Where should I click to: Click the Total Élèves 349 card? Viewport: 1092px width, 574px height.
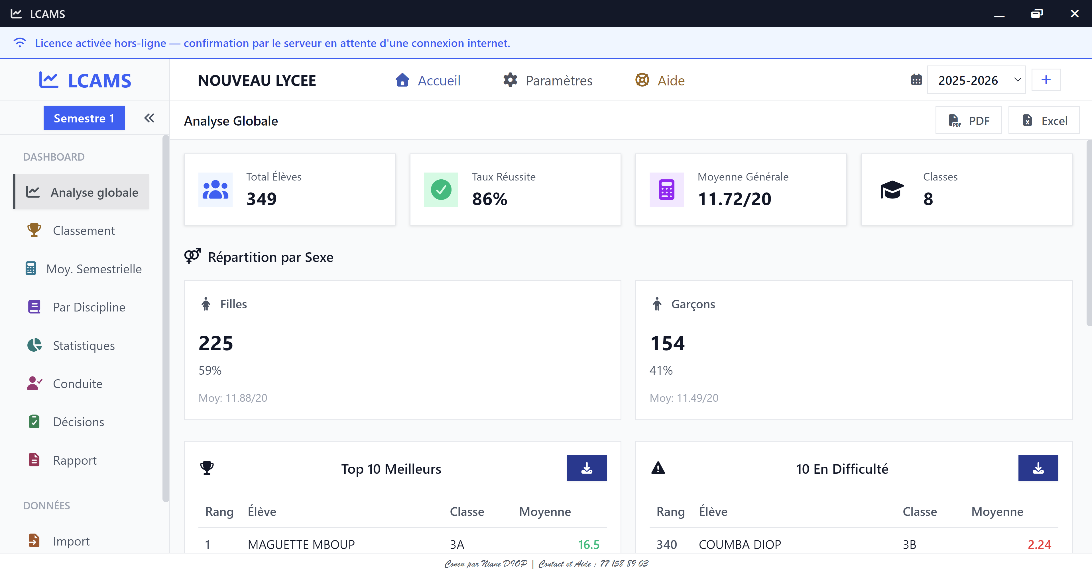[290, 189]
